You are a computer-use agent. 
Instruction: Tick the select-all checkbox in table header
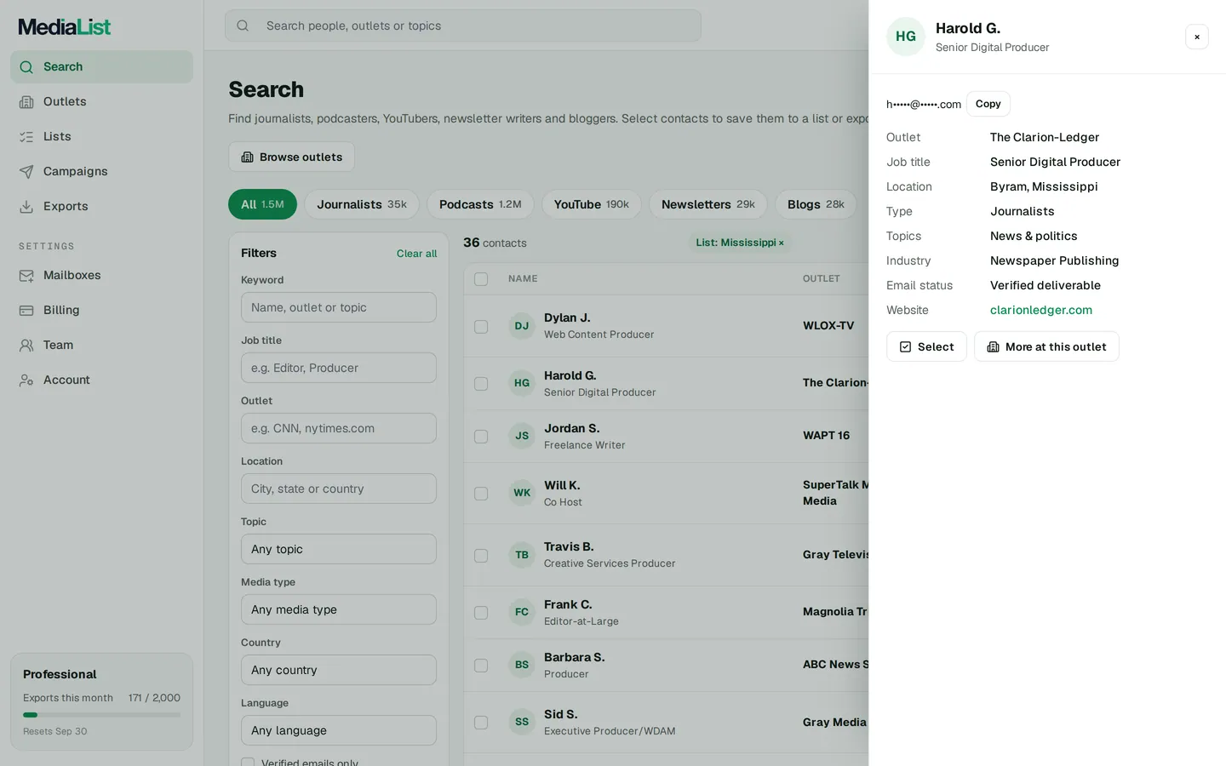[481, 279]
